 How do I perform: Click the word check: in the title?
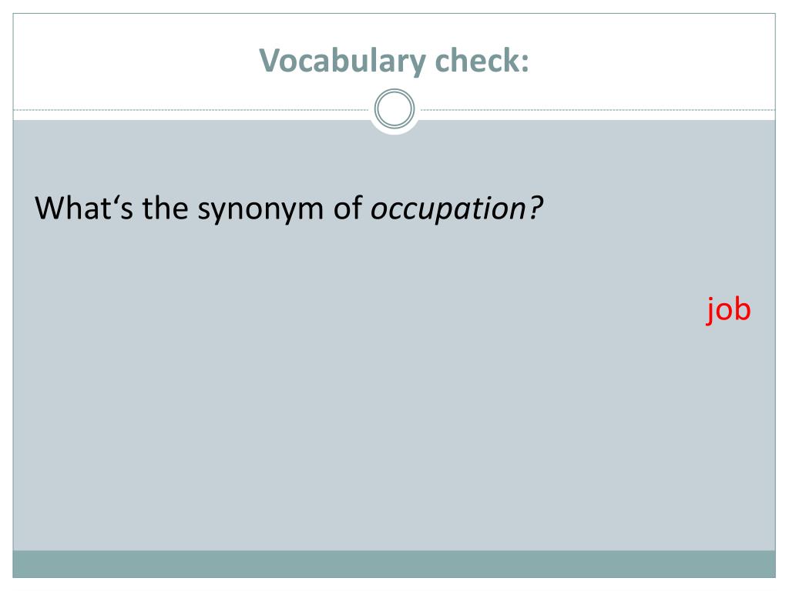(482, 60)
